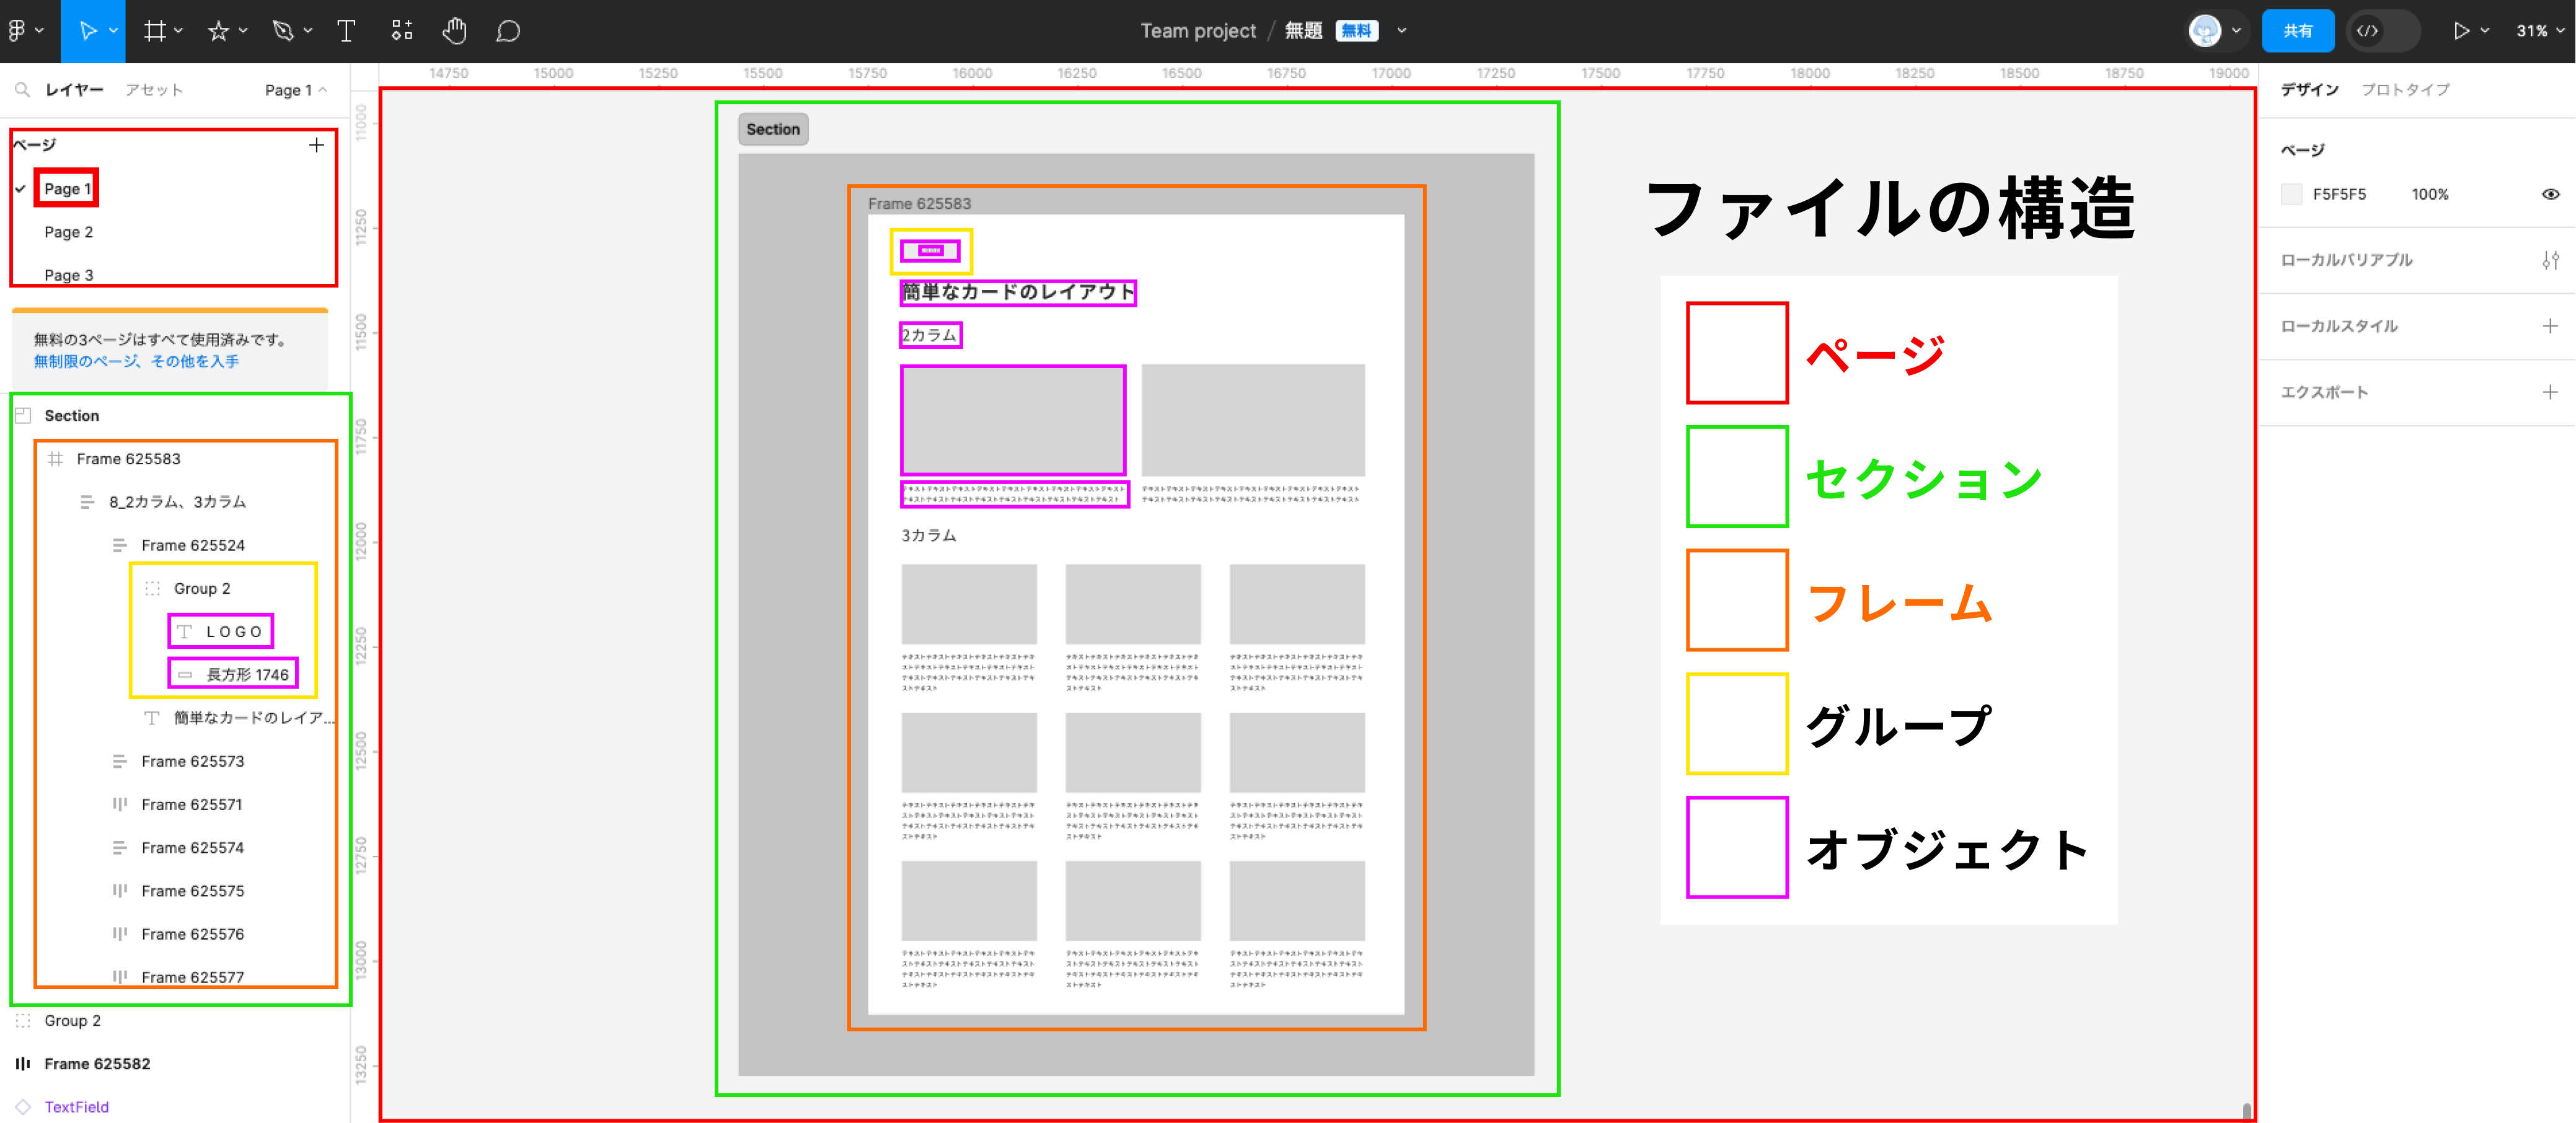
Task: Open the Figma main menu icon
Action: click(x=17, y=31)
